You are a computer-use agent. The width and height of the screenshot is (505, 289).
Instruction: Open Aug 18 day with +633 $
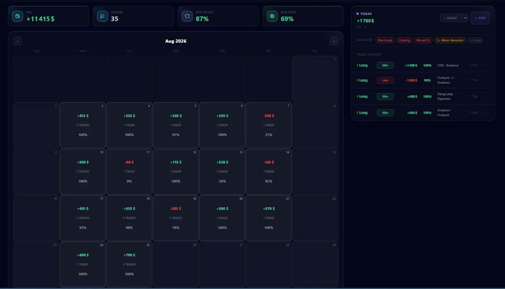point(129,218)
